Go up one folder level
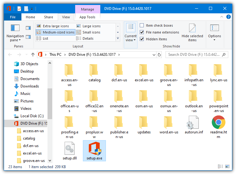Viewport: 236px width, 174px height. (x=33, y=55)
